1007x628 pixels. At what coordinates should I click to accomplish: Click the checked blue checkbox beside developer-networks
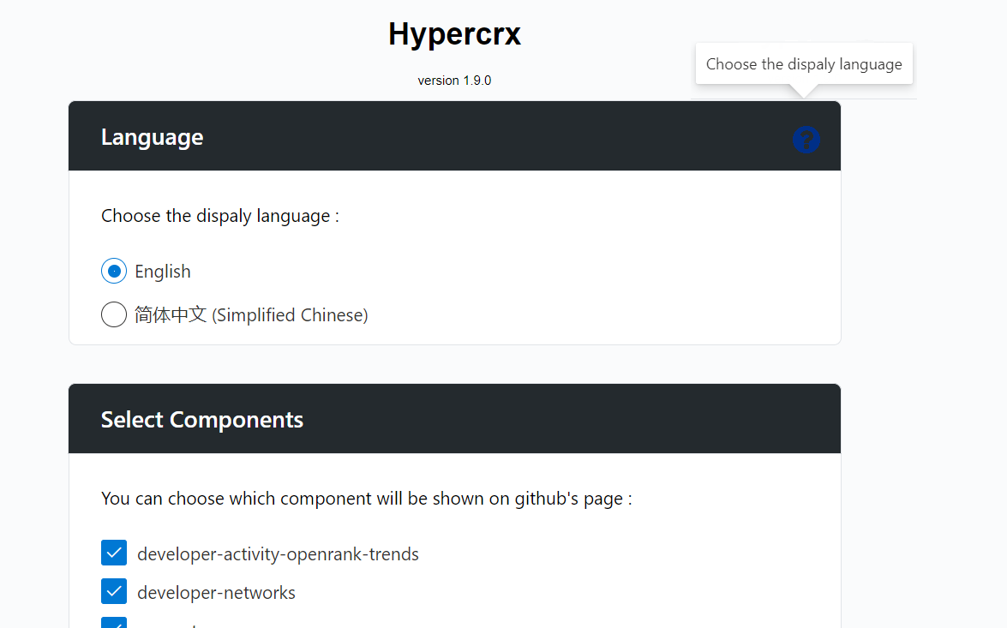(114, 591)
